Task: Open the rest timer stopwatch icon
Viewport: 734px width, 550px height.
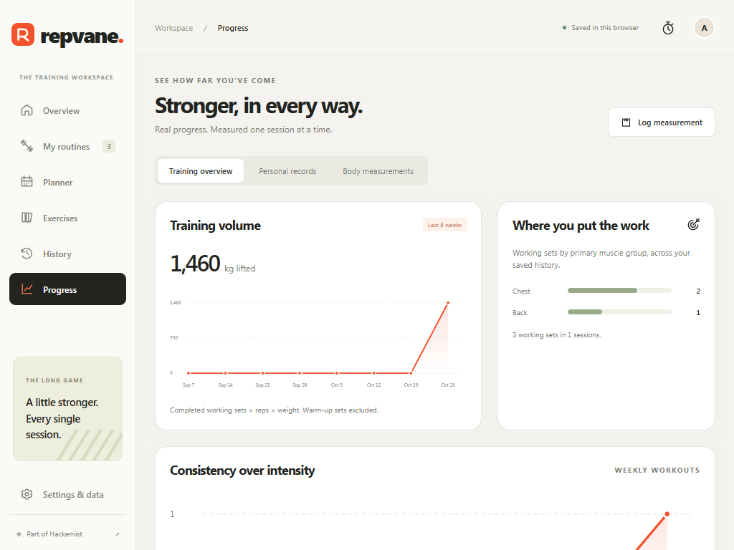Action: coord(668,28)
